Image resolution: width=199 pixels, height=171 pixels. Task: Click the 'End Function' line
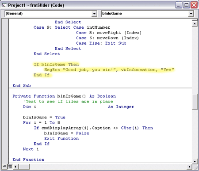28,160
